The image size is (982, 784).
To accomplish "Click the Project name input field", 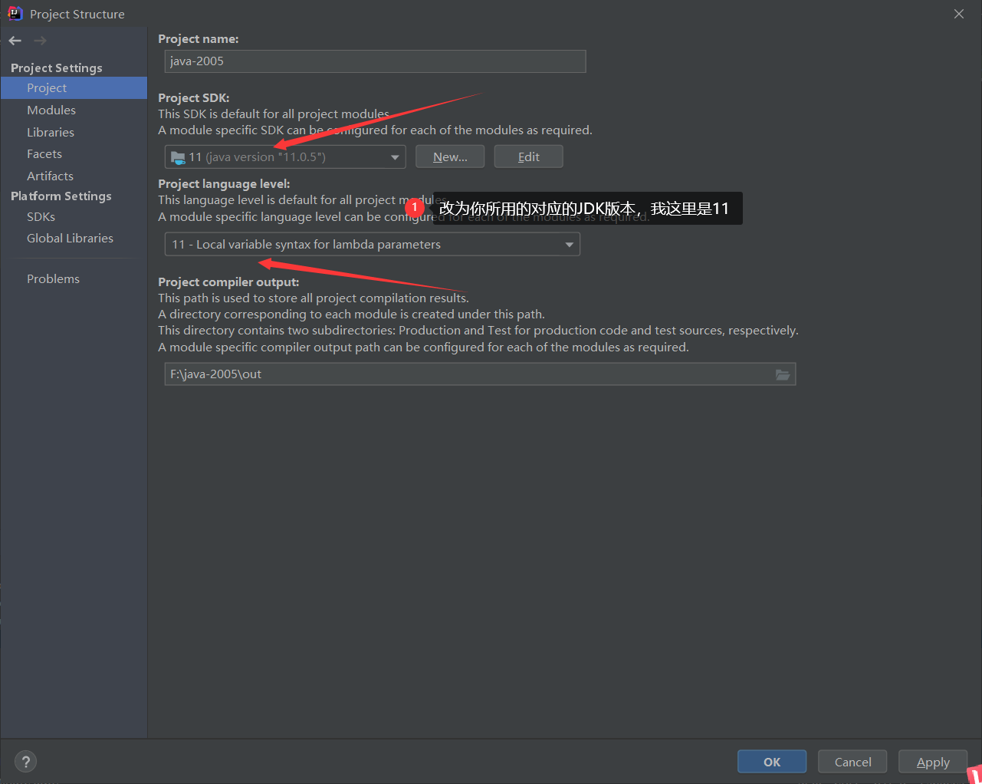I will click(x=375, y=61).
